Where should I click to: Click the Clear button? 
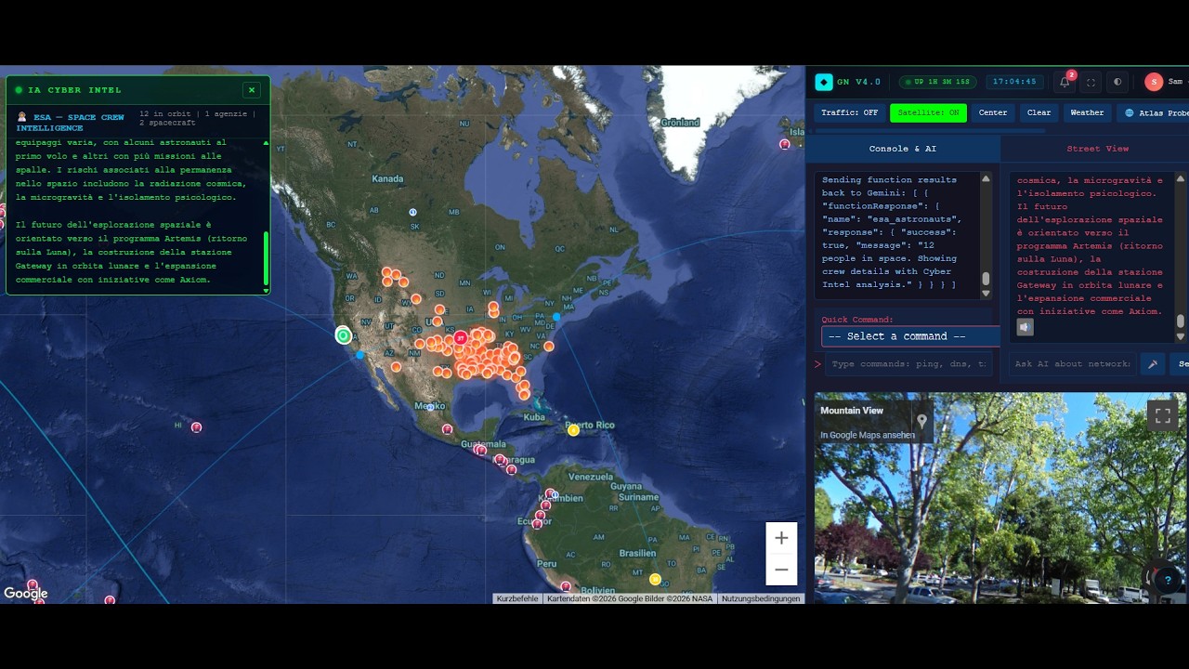click(1039, 112)
